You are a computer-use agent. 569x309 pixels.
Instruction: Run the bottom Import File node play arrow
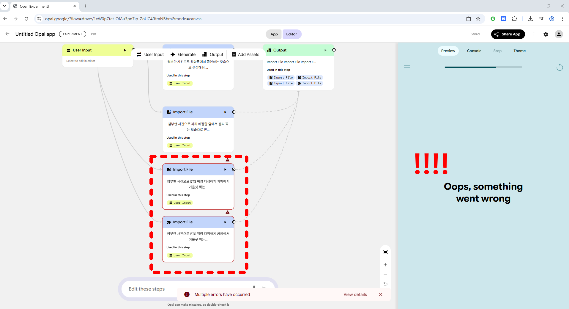(x=225, y=222)
